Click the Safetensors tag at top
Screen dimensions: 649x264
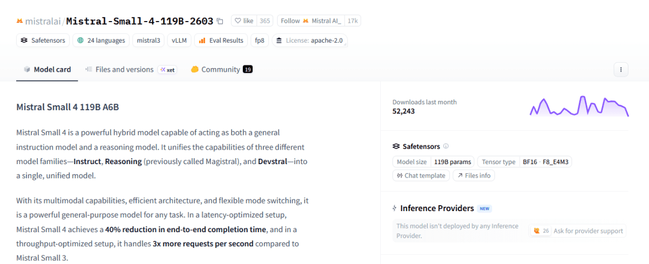pyautogui.click(x=43, y=40)
